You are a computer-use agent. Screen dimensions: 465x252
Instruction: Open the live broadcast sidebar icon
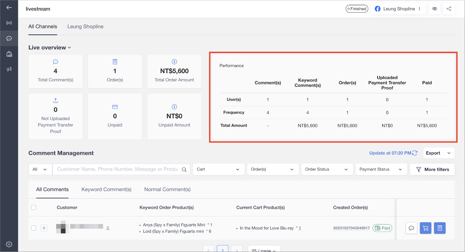pos(9,23)
